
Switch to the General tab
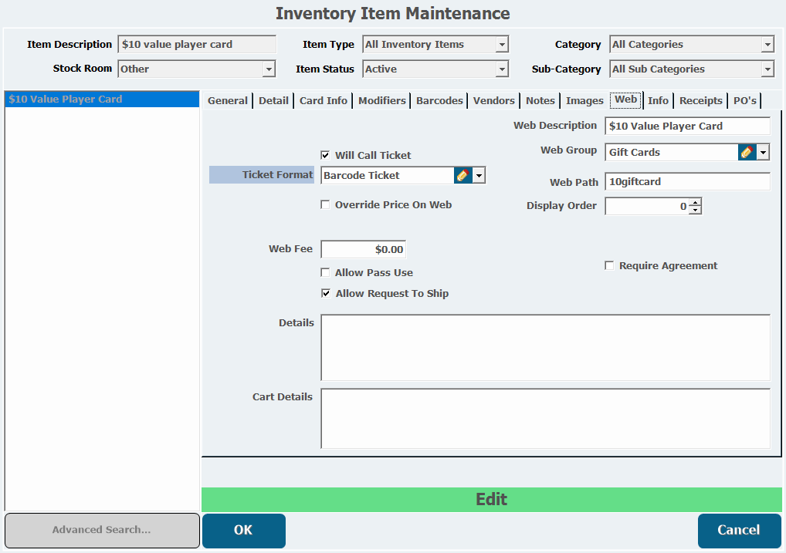pyautogui.click(x=228, y=101)
